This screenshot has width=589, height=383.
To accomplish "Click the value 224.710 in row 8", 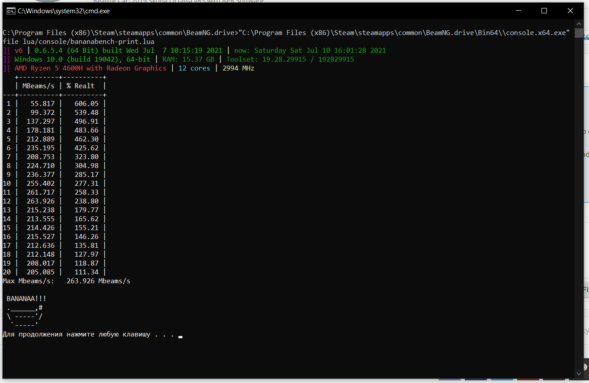I will (x=41, y=166).
